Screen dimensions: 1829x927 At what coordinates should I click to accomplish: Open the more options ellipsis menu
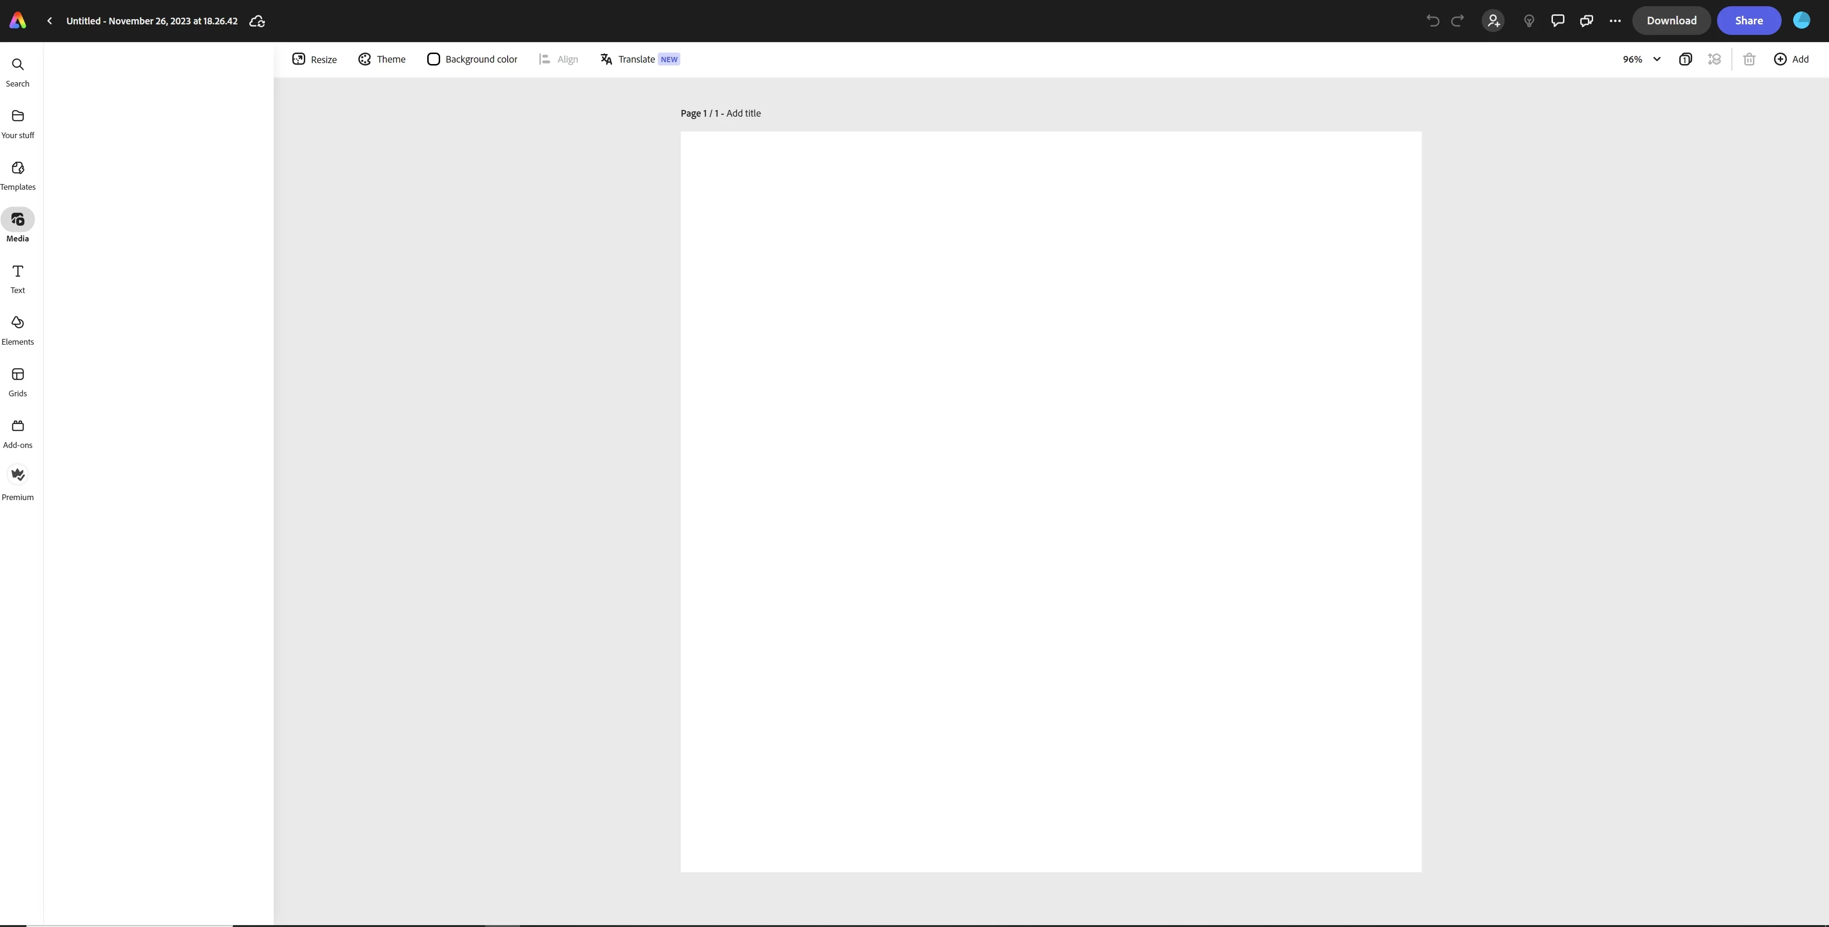[1615, 21]
